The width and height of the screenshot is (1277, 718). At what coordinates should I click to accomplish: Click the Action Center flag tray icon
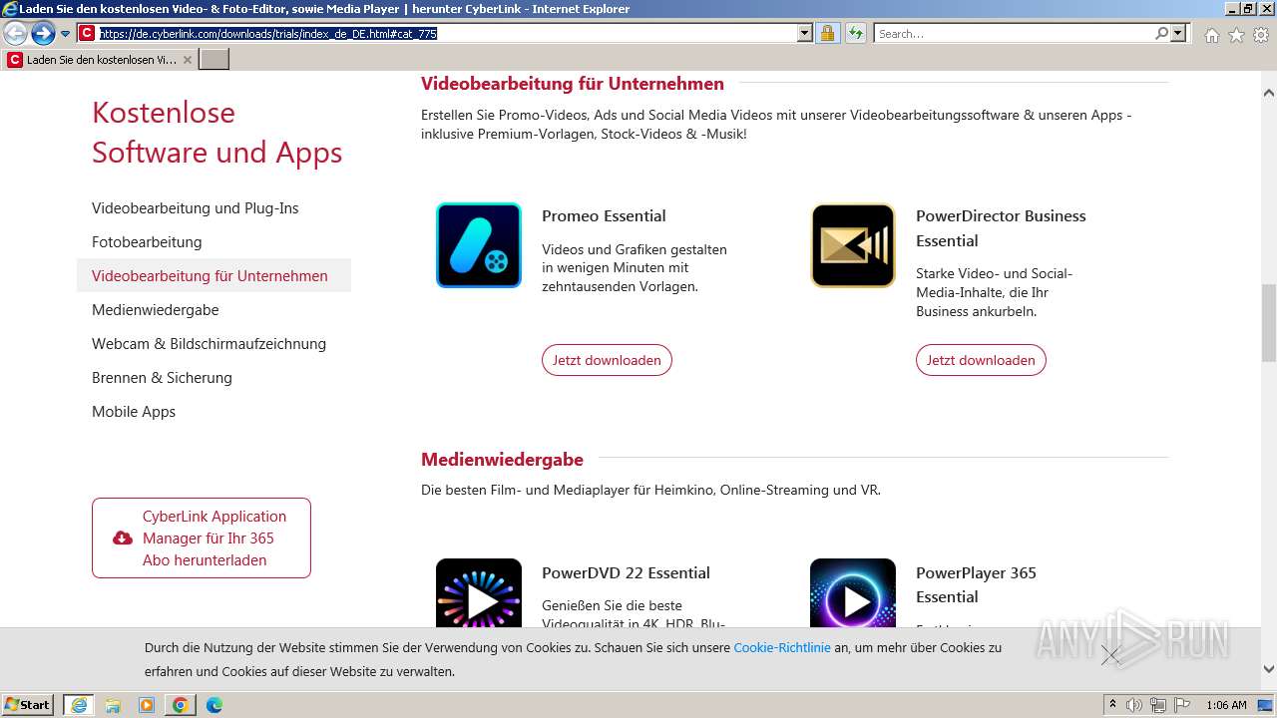(x=1182, y=705)
